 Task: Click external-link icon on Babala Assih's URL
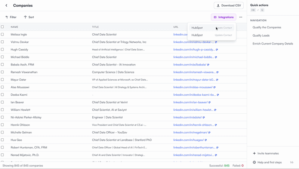[208, 65]
